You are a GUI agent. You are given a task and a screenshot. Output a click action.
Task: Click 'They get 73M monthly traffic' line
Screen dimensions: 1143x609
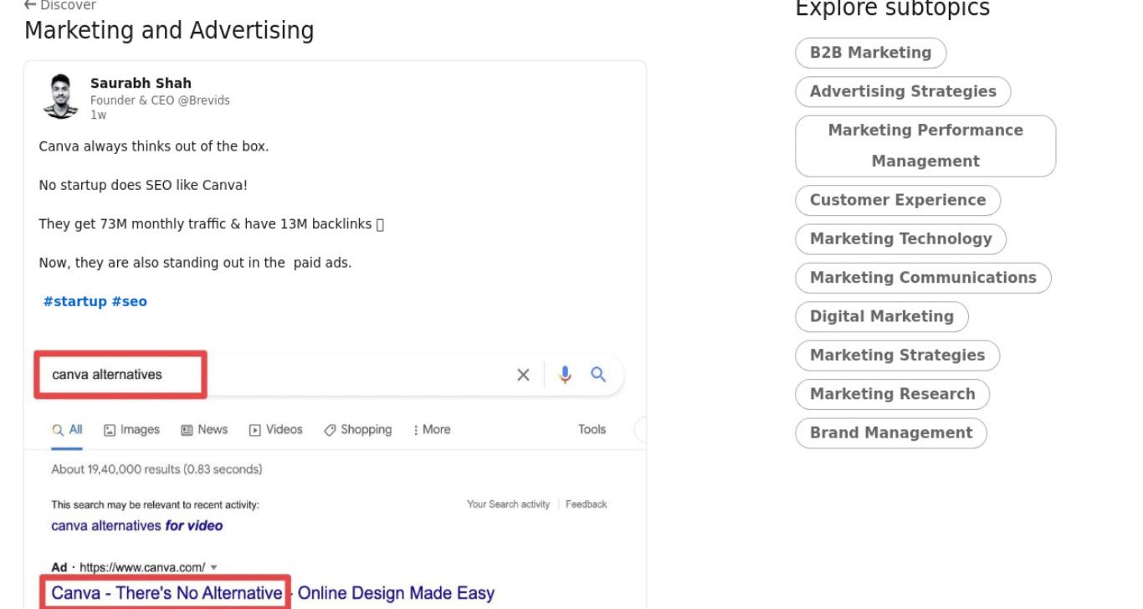click(x=211, y=224)
